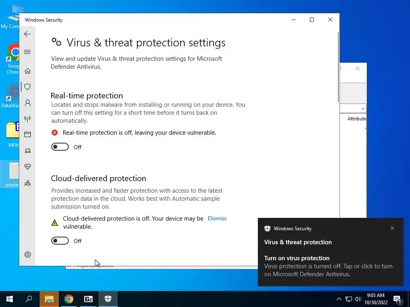
Task: Turn on Real-time protection toggle
Action: pyautogui.click(x=60, y=147)
